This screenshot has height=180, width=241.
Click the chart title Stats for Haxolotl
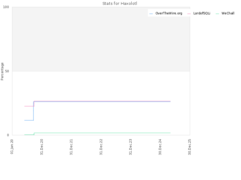[x=120, y=3]
